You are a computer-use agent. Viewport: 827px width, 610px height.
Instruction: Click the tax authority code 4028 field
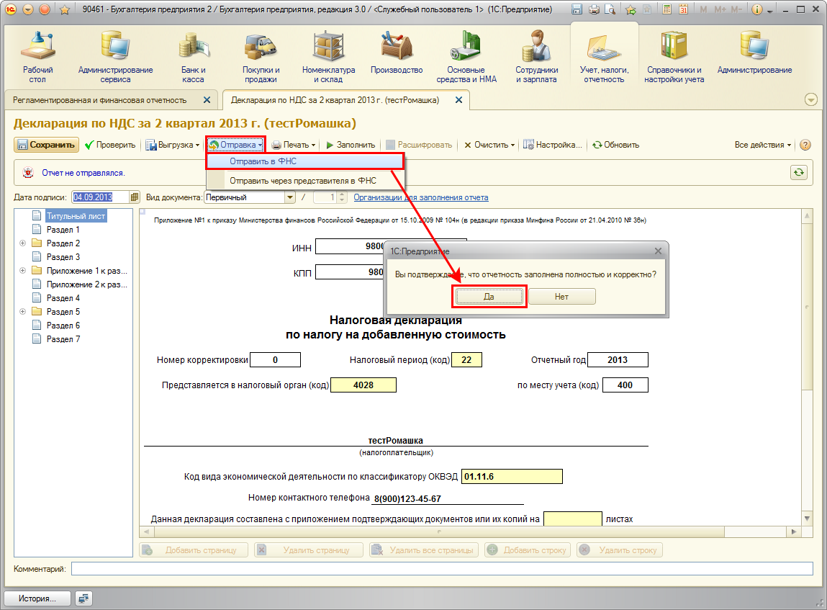point(363,385)
